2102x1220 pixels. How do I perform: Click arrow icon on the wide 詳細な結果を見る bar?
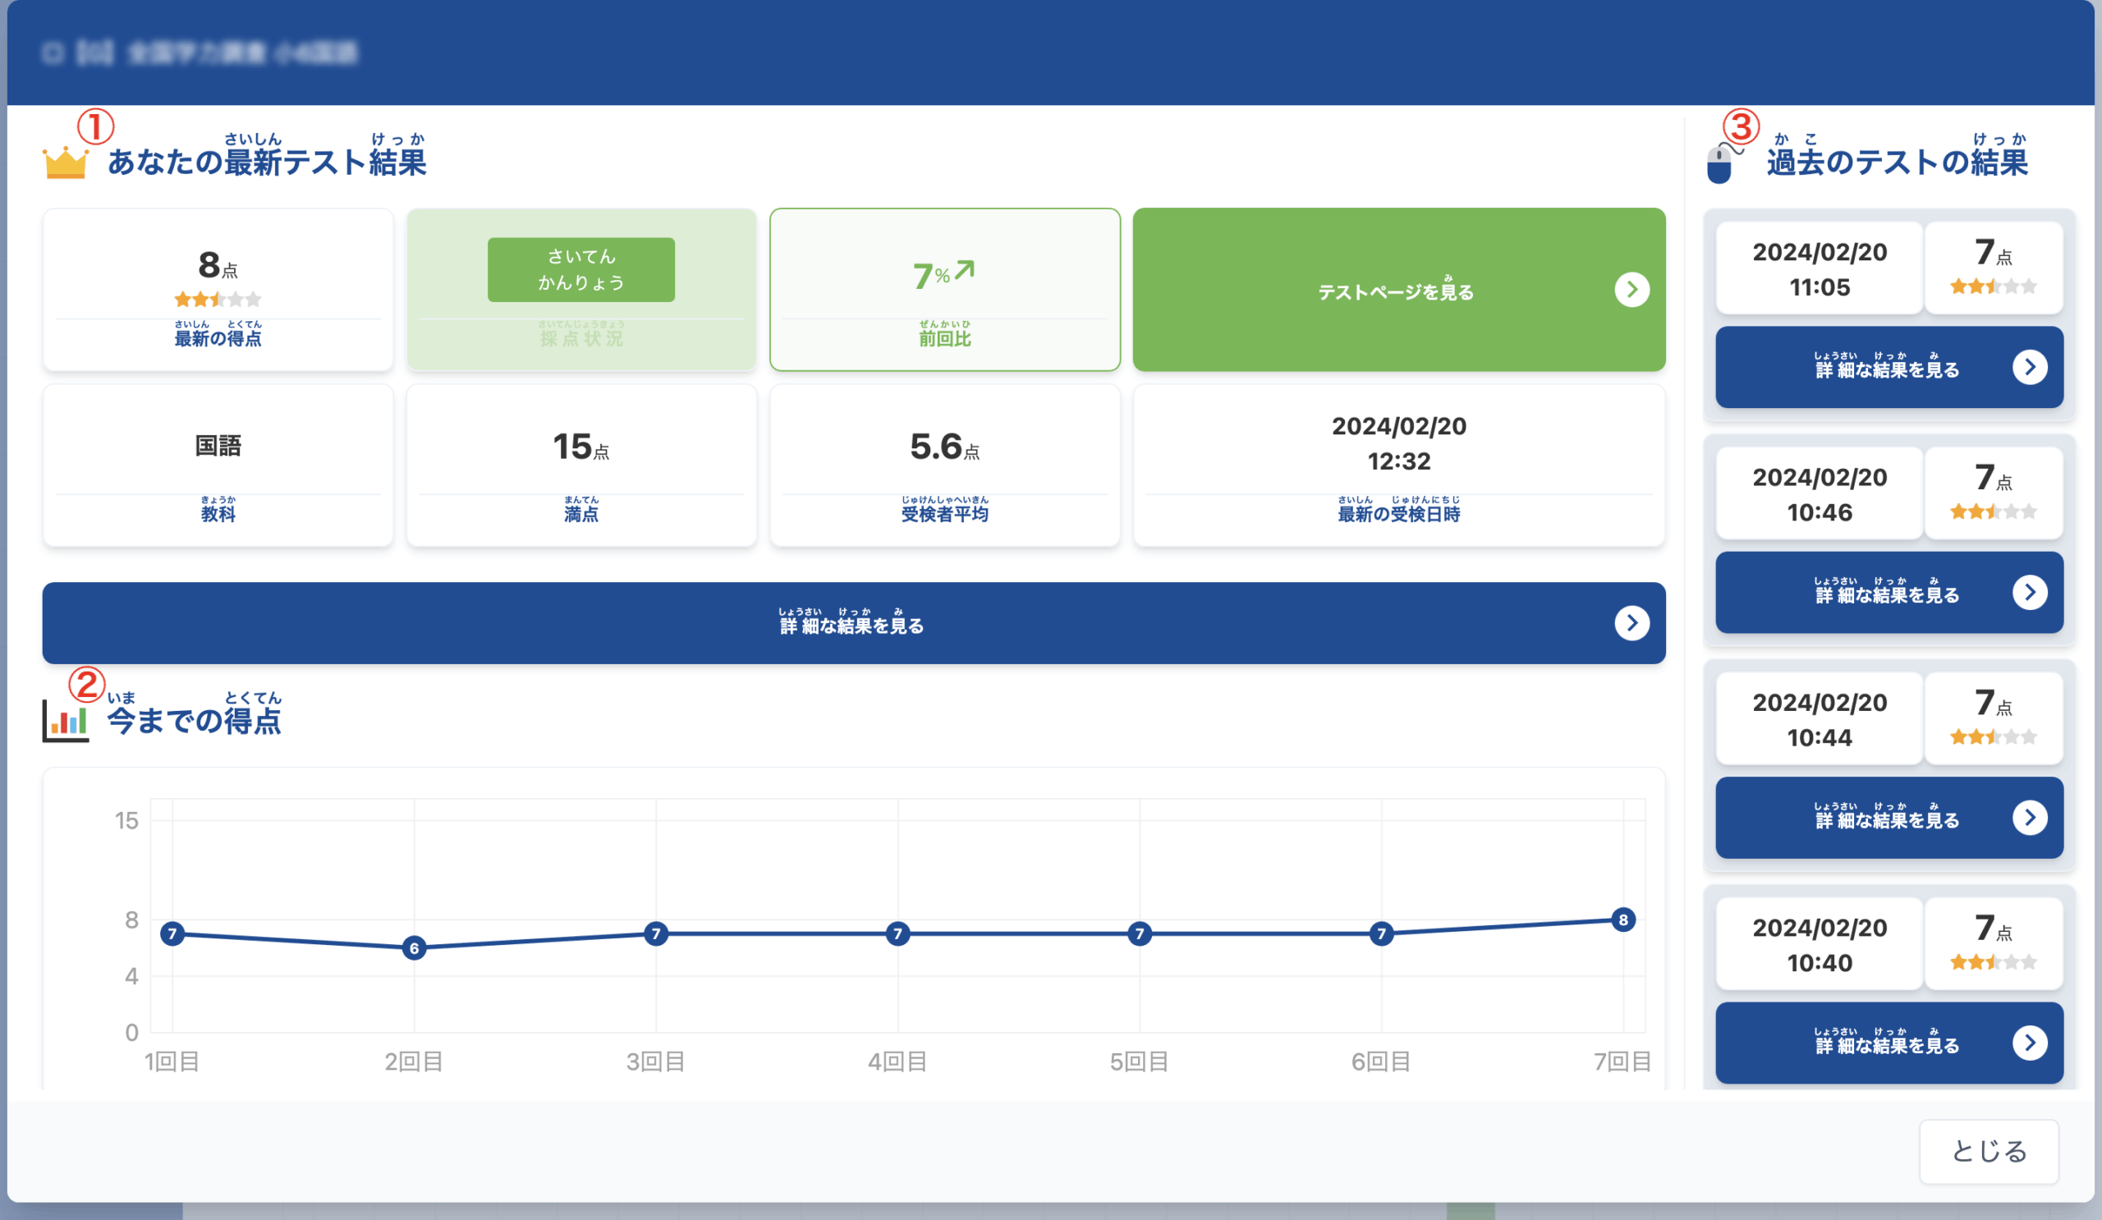coord(1632,623)
